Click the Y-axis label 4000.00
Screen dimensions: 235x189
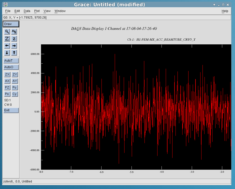point(35,73)
